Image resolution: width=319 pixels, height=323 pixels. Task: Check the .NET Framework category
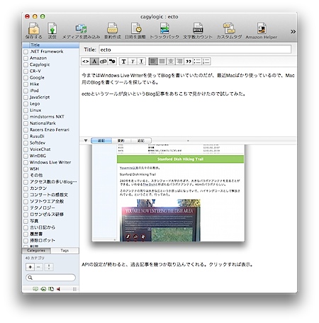point(26,52)
